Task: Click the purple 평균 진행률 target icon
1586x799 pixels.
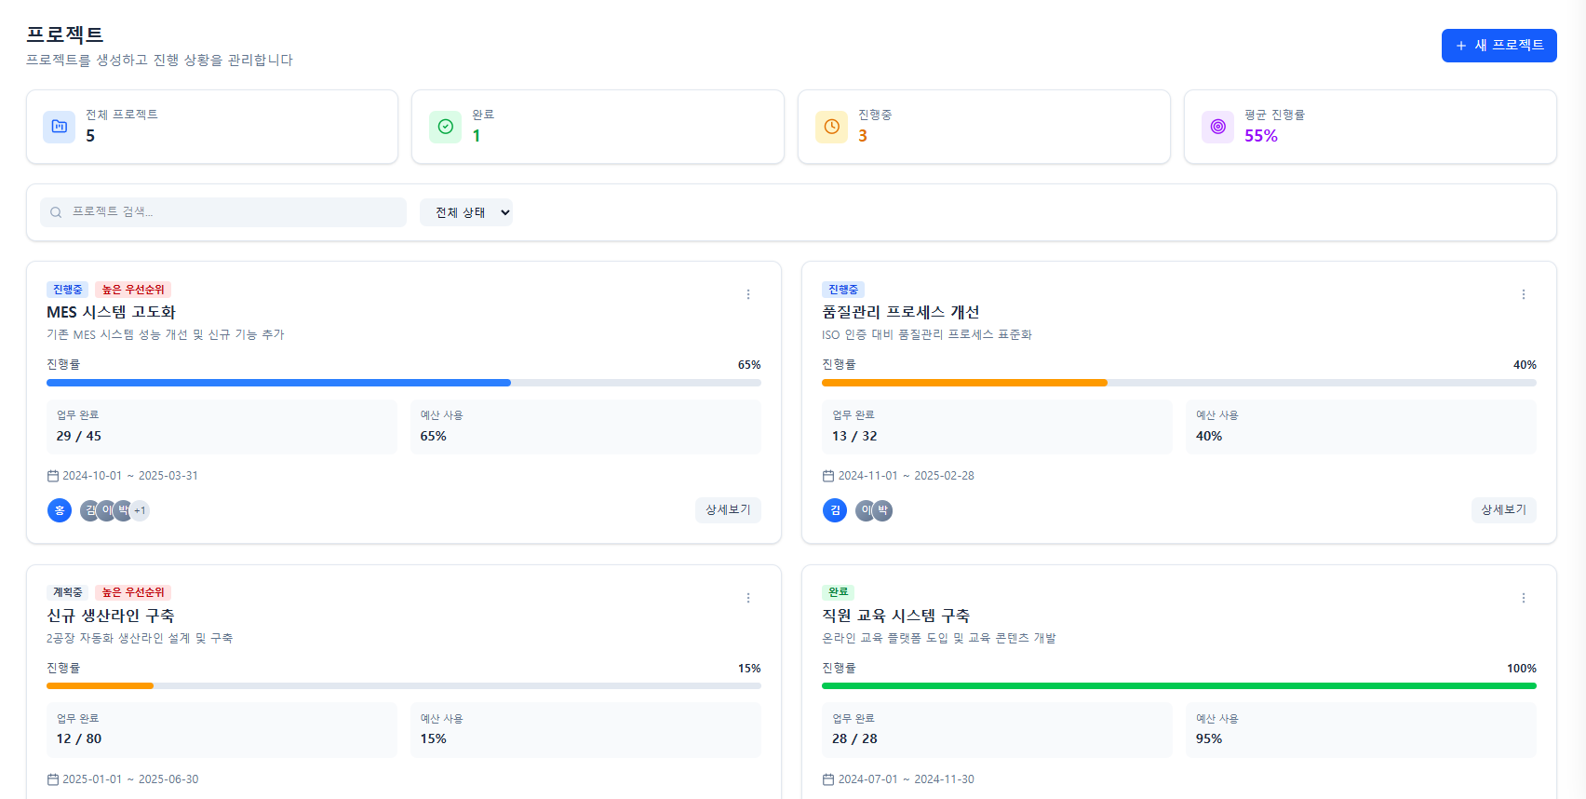Action: pyautogui.click(x=1217, y=127)
